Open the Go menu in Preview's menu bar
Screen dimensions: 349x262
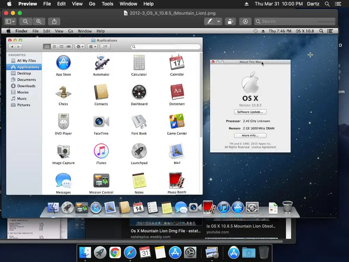pos(92,4)
